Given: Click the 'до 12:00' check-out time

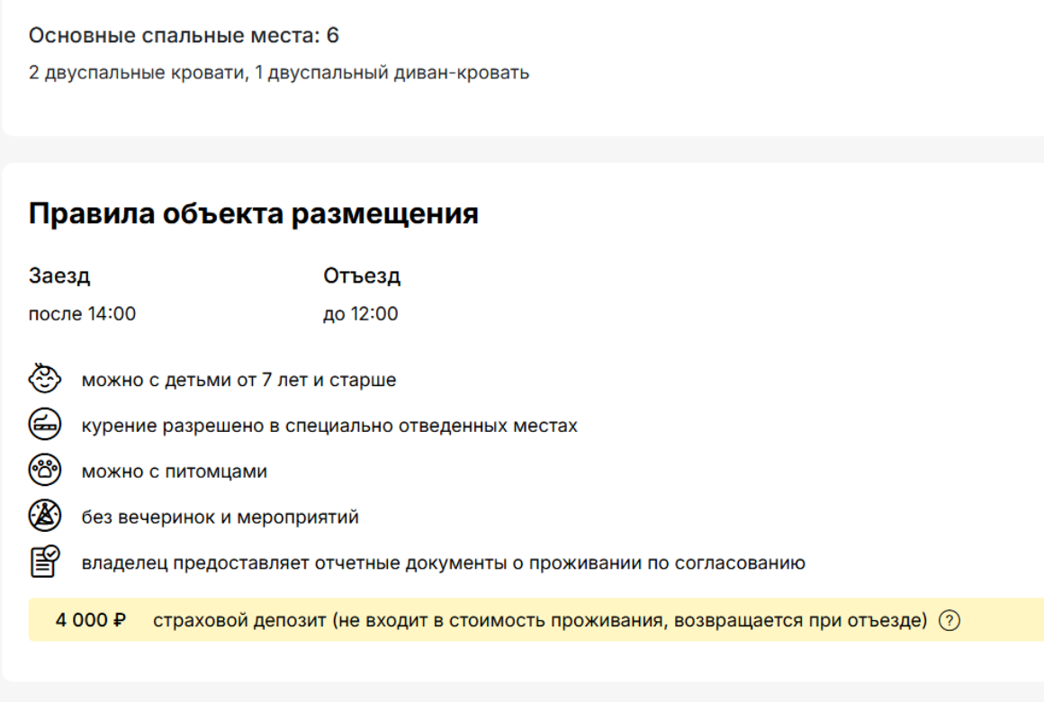Looking at the screenshot, I should (360, 314).
